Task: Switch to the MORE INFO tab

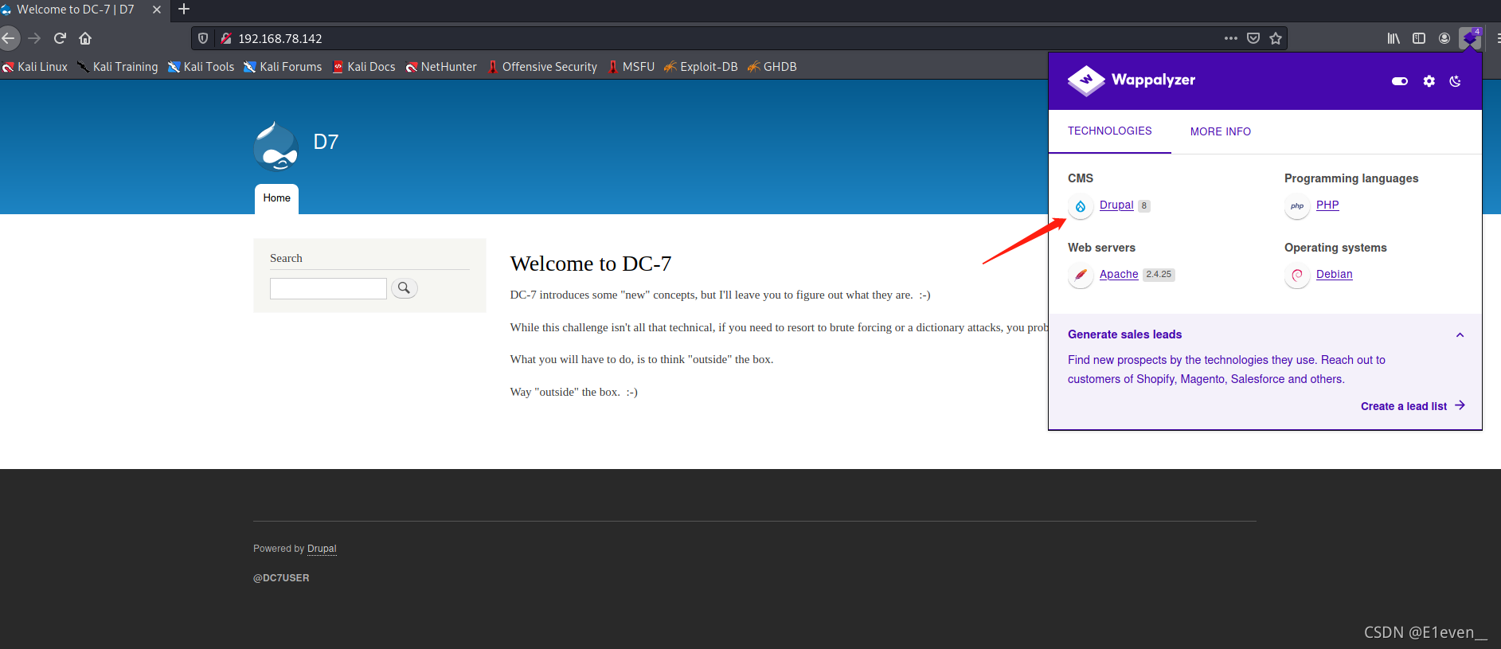Action: coord(1220,131)
